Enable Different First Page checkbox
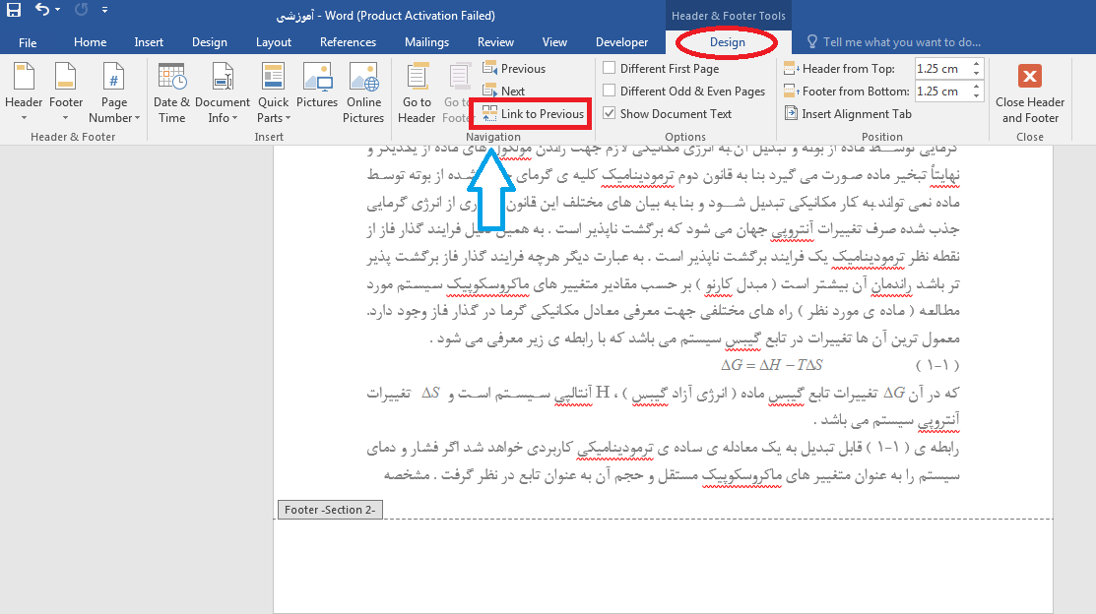The width and height of the screenshot is (1096, 614). tap(610, 69)
